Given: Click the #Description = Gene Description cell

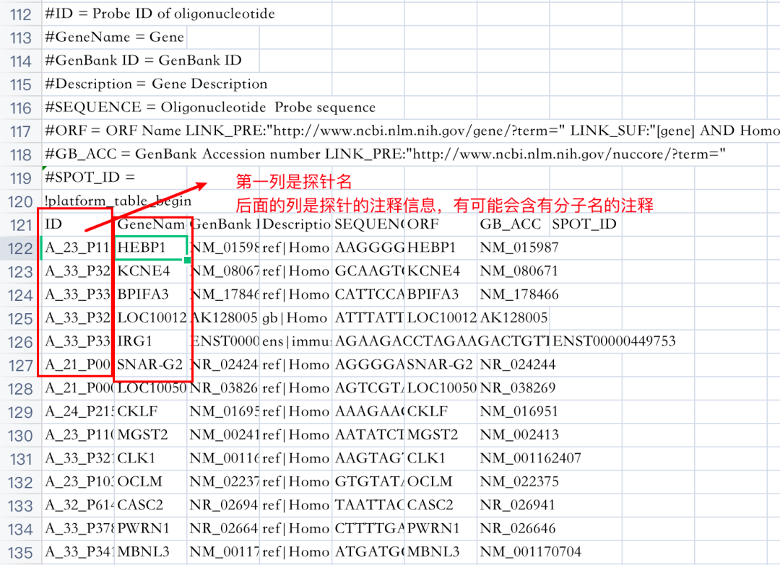Looking at the screenshot, I should [156, 84].
